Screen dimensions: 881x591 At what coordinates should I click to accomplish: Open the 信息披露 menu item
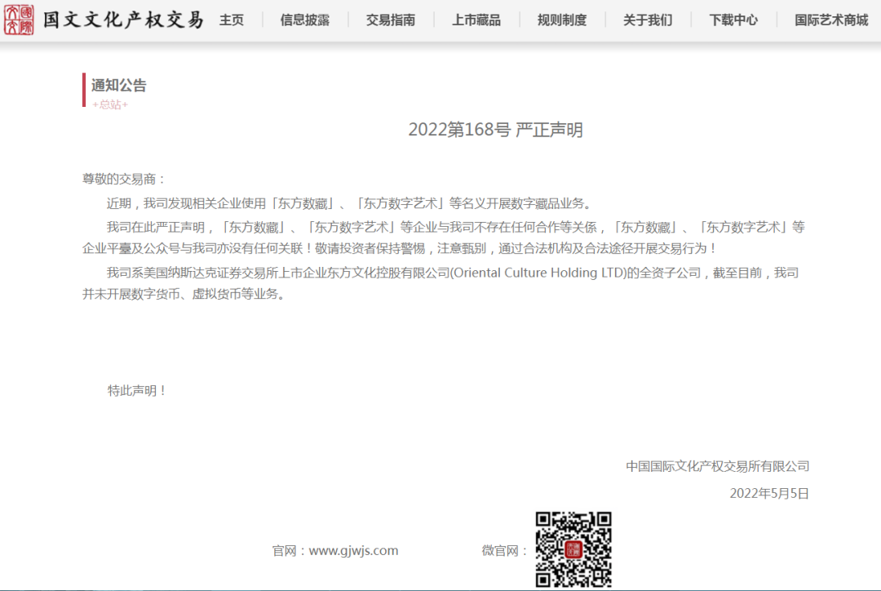[305, 20]
